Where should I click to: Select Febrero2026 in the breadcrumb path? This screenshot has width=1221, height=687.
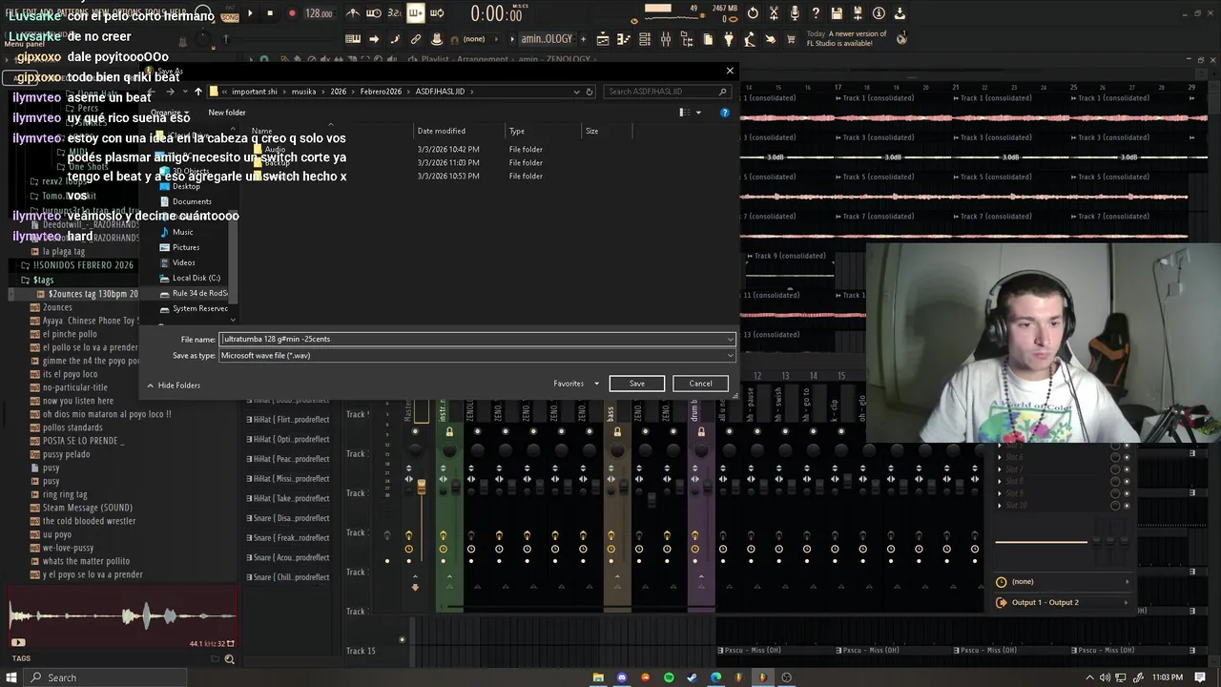tap(380, 92)
